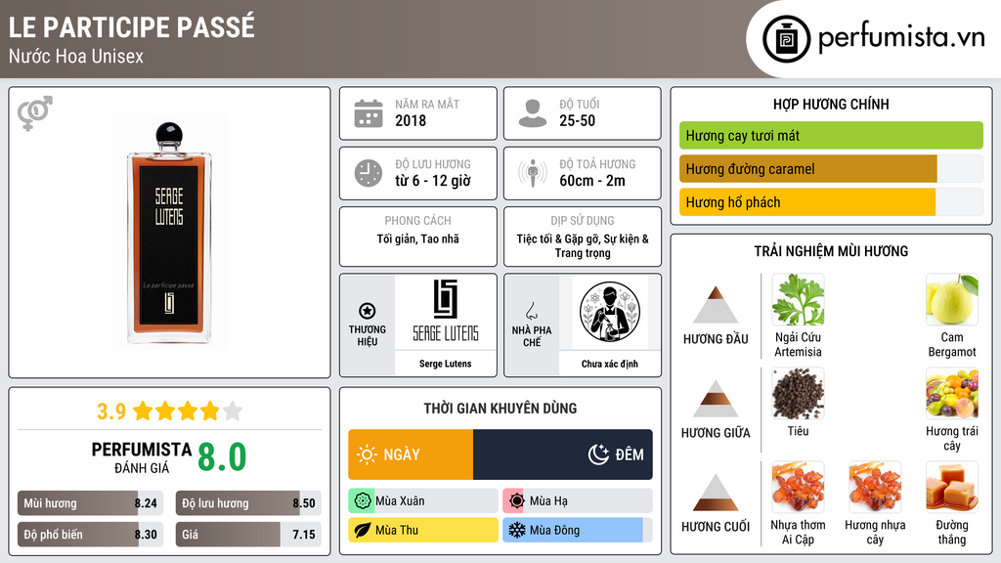Select the Mùa Xuân season bar

tap(423, 501)
